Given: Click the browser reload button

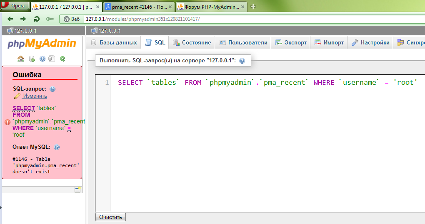Looking at the screenshot, I should click(x=37, y=19).
